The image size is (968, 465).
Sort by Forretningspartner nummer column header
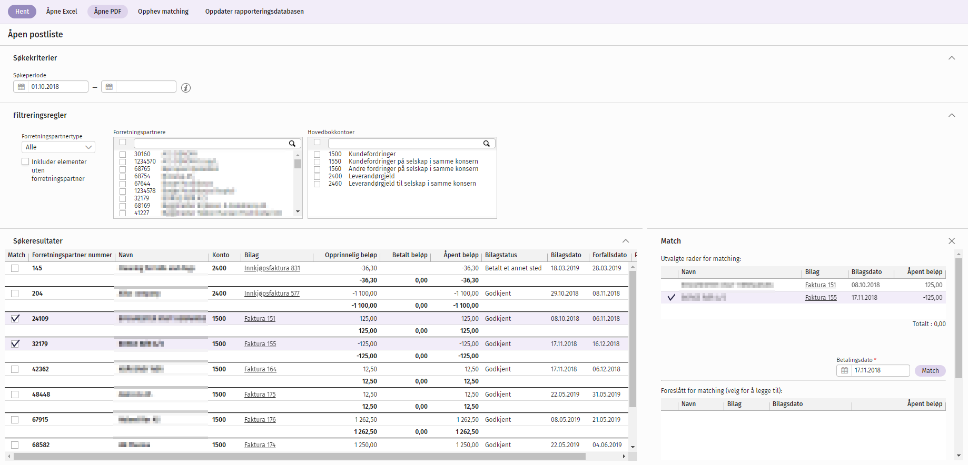(72, 255)
